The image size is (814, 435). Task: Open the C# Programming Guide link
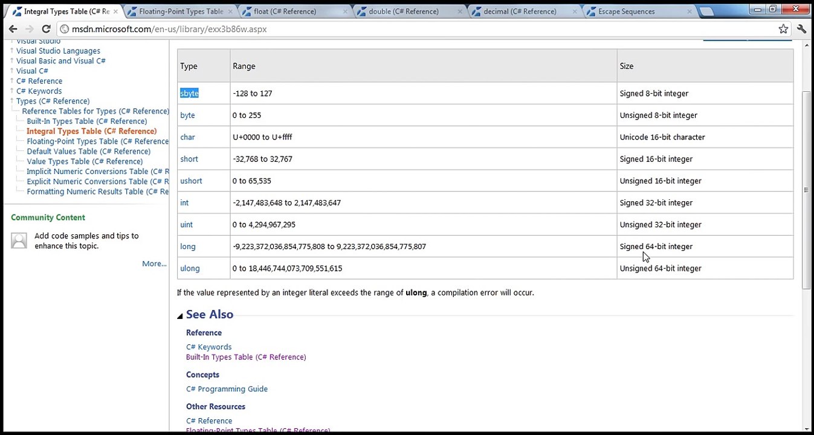227,389
